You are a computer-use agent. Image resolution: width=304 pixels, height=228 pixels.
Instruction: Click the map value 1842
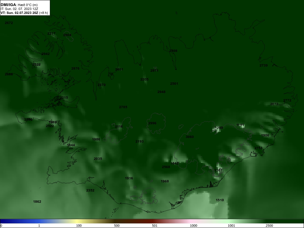click(x=175, y=164)
